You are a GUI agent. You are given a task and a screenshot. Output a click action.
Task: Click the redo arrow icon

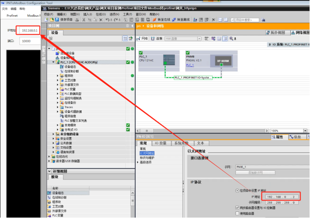[116, 20]
